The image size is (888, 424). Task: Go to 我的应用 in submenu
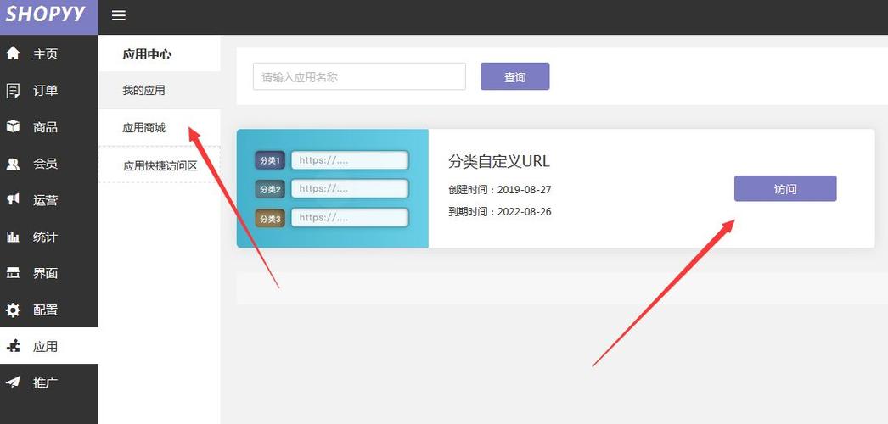click(x=160, y=91)
